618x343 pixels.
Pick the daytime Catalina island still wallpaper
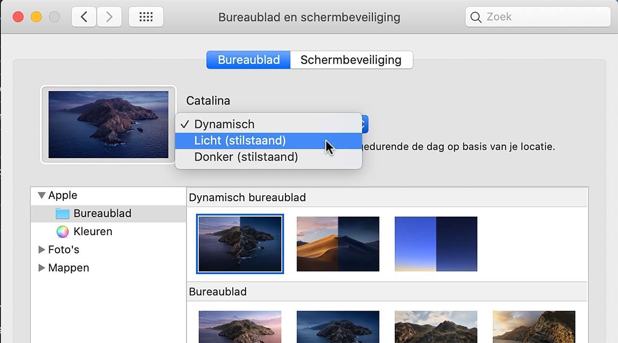(240, 327)
